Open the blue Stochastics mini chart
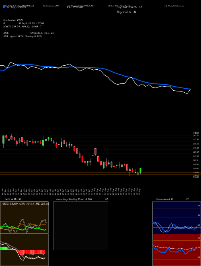 coord(176,218)
